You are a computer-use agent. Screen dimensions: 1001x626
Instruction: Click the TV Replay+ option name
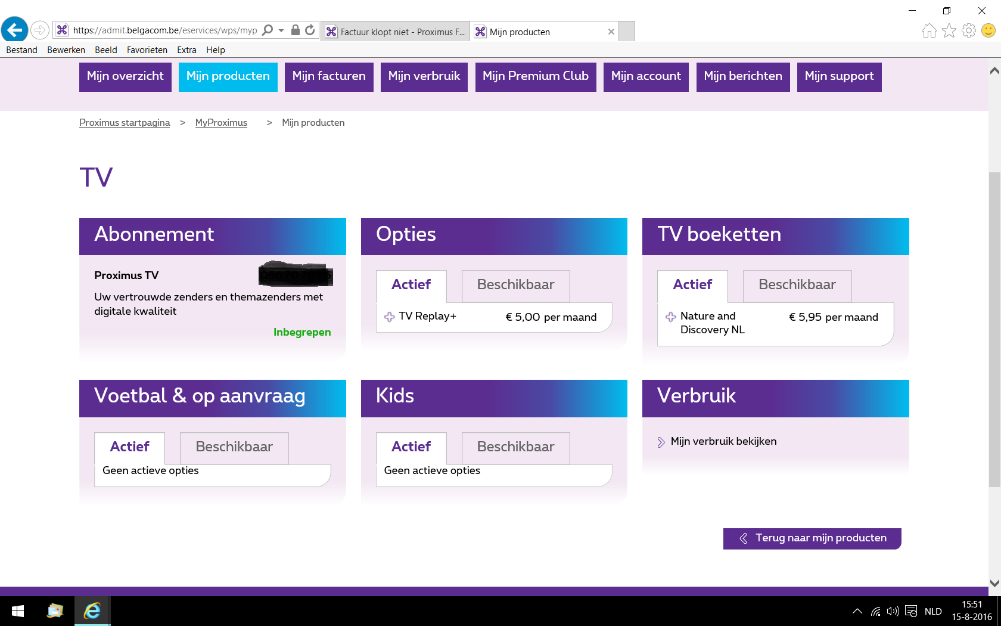(427, 317)
